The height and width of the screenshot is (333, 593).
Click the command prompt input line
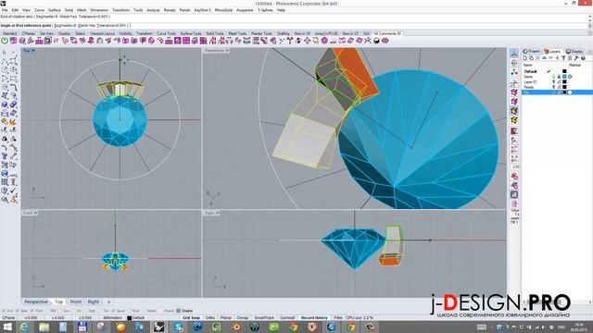[x=293, y=25]
